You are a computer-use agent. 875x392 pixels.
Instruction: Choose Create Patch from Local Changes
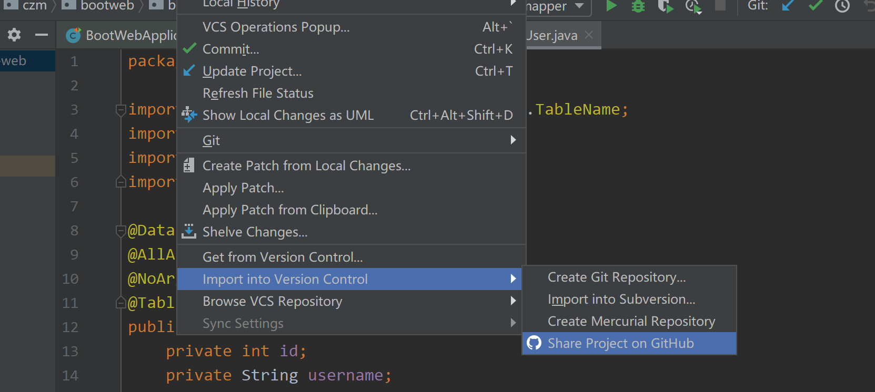click(x=351, y=166)
